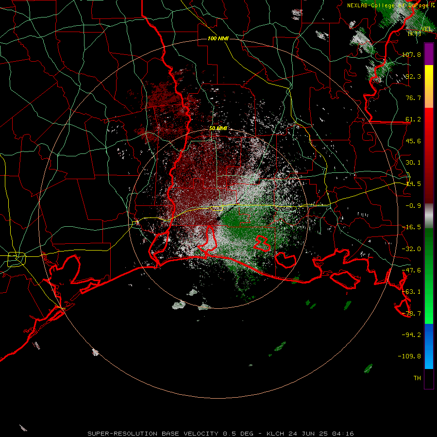The height and width of the screenshot is (437, 437).
Task: Click the 50 NMI range ring label
Action: (218, 129)
